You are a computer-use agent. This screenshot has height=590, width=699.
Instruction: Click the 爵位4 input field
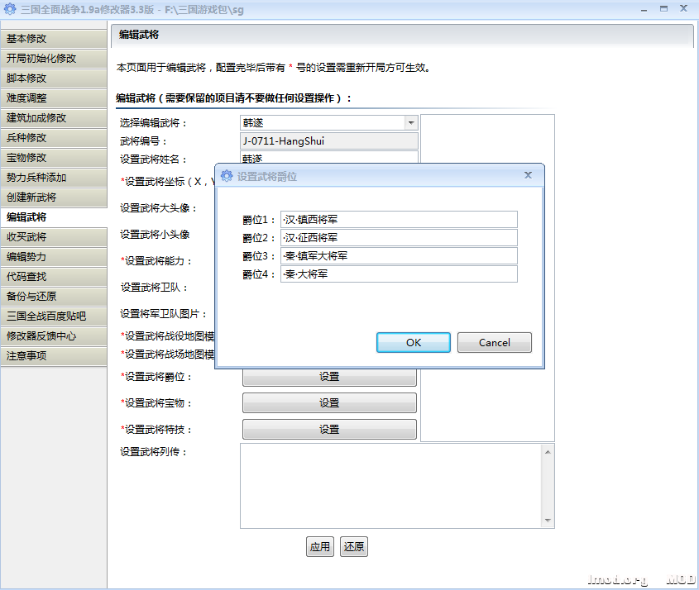(399, 274)
